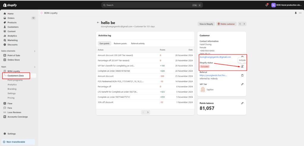Image resolution: width=304 pixels, height=146 pixels.
Task: Edit Points balance using pencil icon
Action: pyautogui.click(x=242, y=103)
